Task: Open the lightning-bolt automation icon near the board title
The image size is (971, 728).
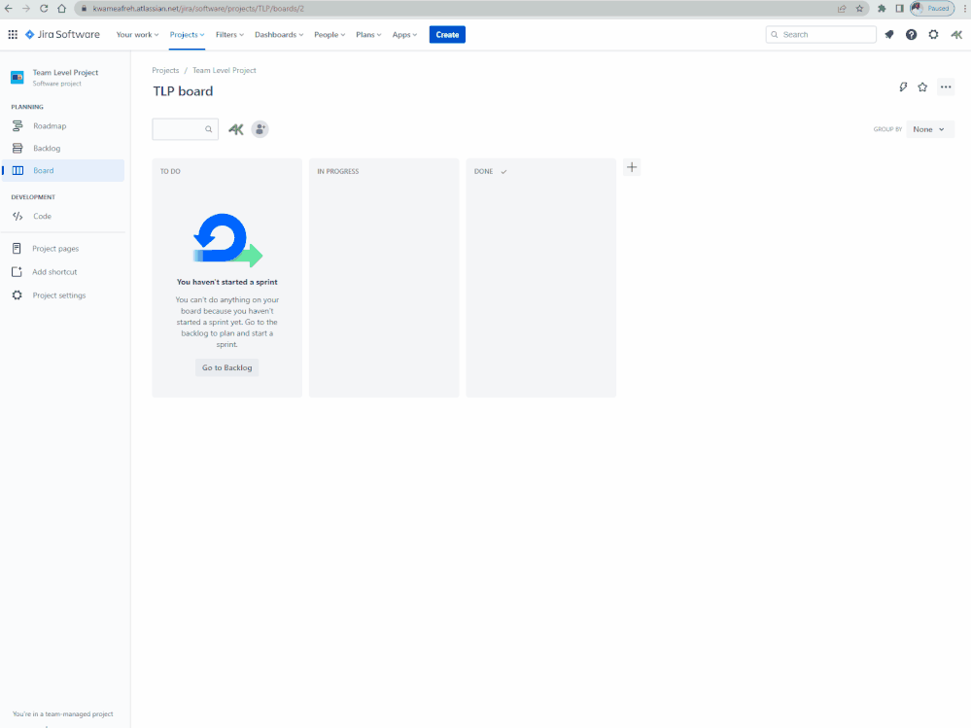Action: coord(902,87)
